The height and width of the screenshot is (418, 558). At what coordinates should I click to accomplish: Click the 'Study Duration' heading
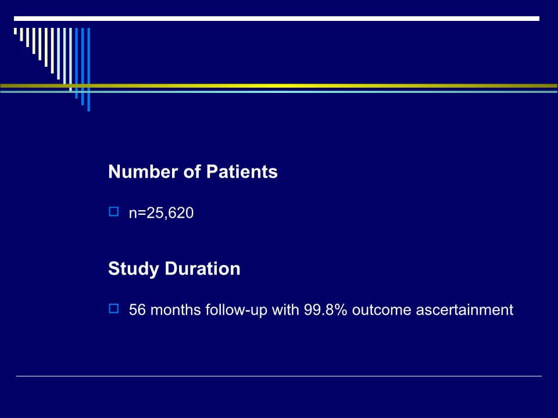click(x=174, y=269)
